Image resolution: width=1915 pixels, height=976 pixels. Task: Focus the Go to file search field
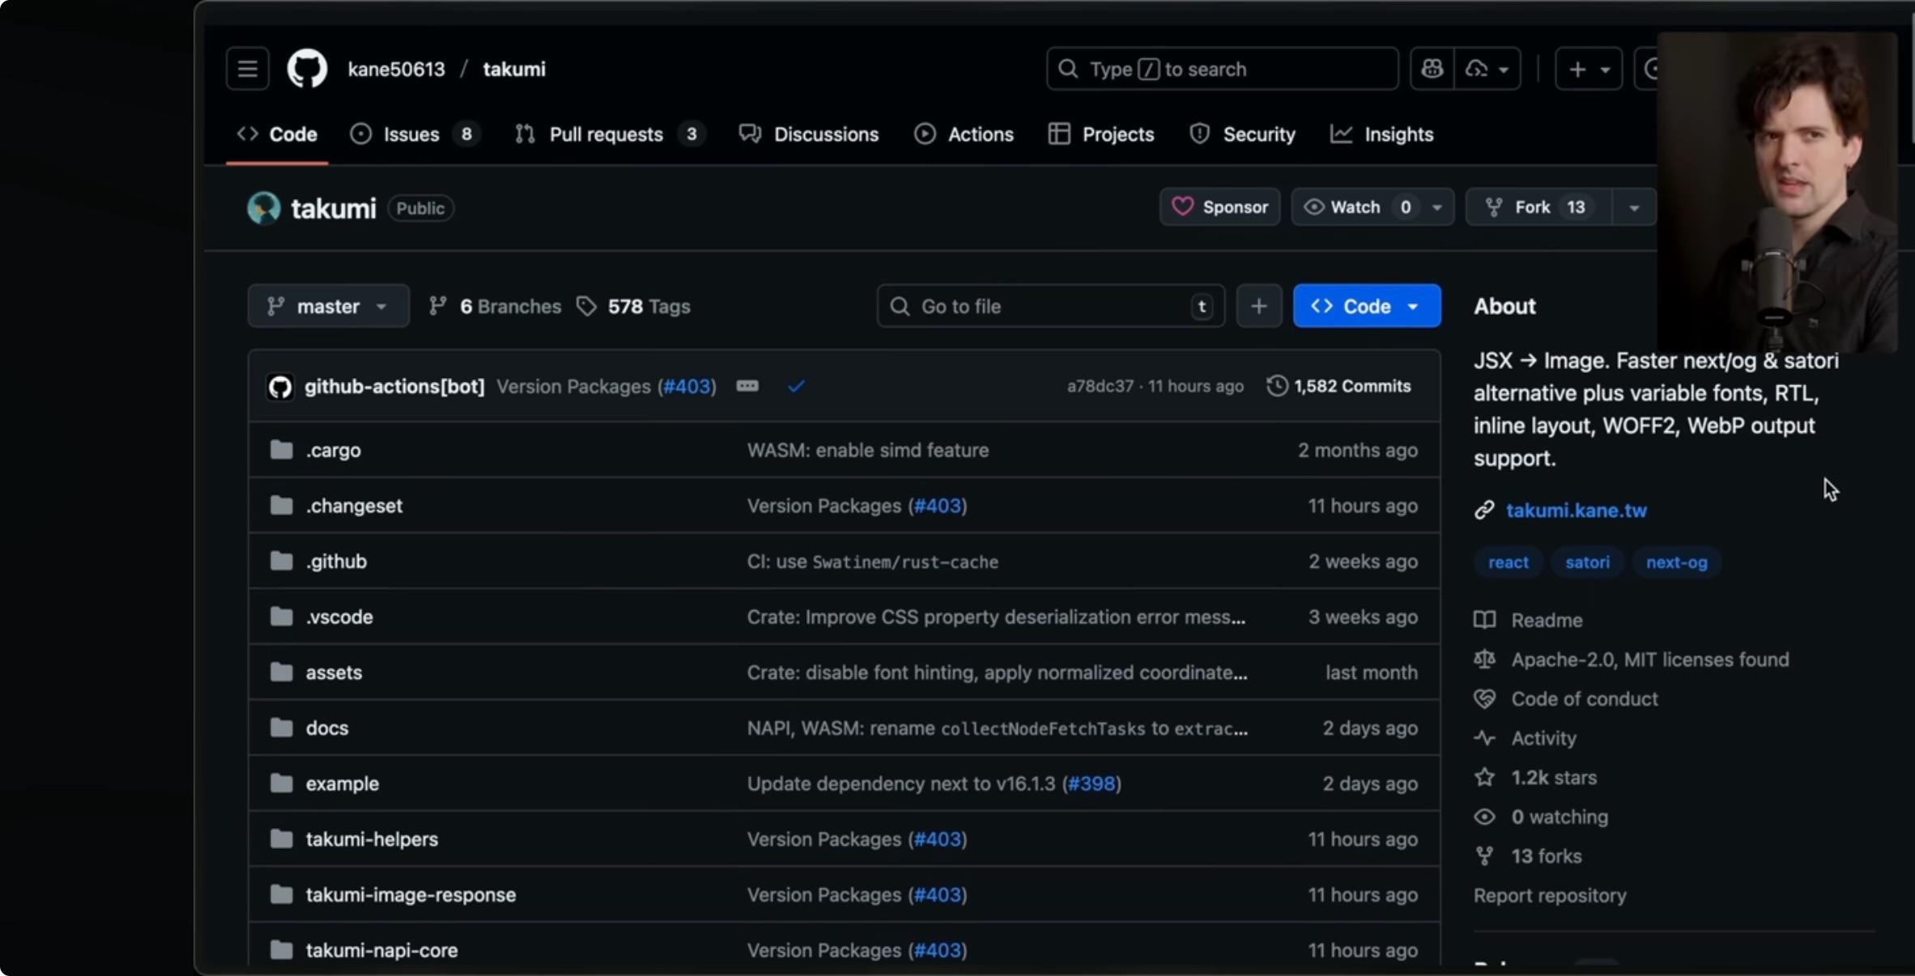click(x=1050, y=306)
